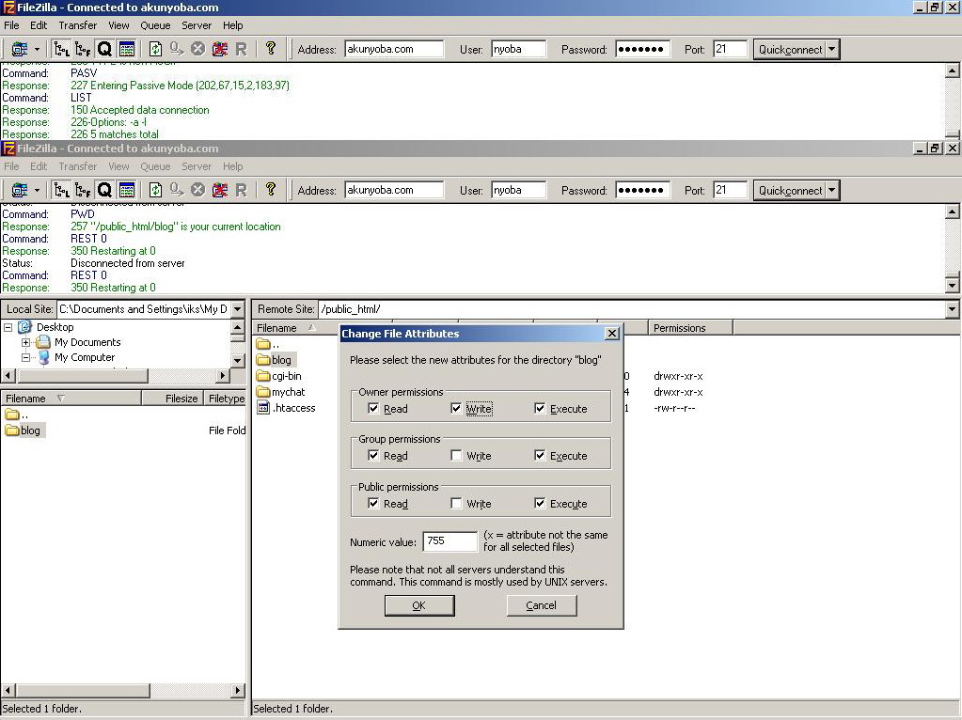Toggle message log icon in gray-titled window
The height and width of the screenshot is (720, 962).
126,190
